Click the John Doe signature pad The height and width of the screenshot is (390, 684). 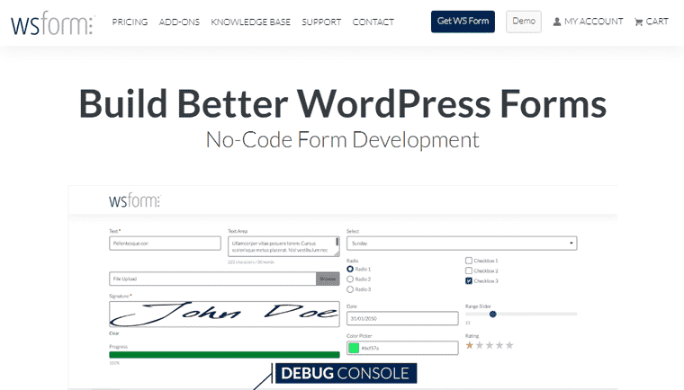pyautogui.click(x=224, y=314)
